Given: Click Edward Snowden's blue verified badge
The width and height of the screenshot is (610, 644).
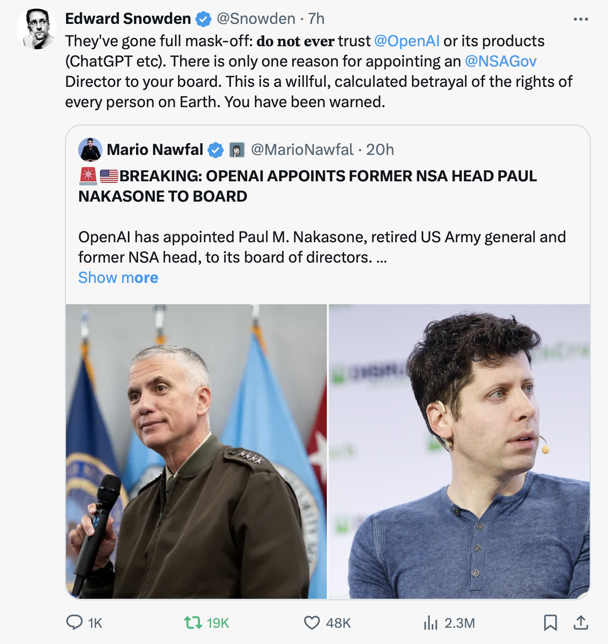Looking at the screenshot, I should click(x=204, y=19).
